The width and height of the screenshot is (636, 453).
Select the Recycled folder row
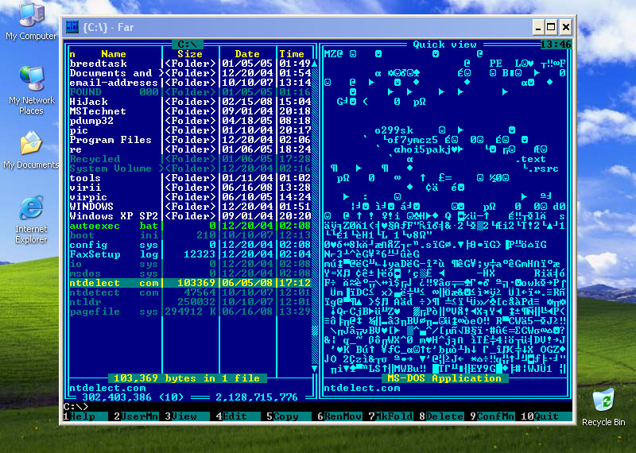click(x=190, y=159)
